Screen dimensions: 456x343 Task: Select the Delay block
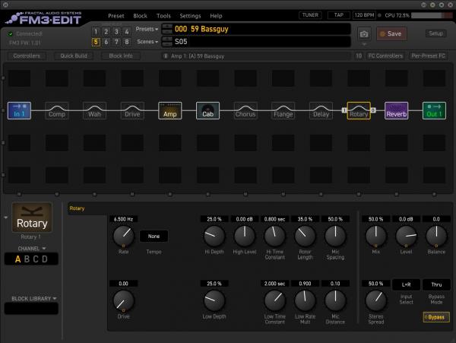tap(321, 110)
